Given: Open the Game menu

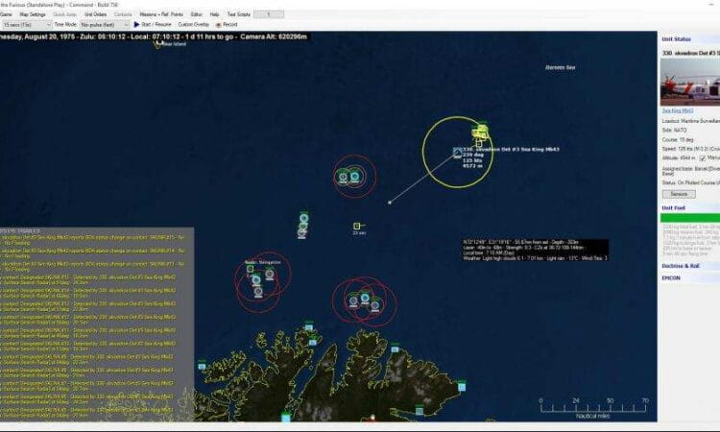Looking at the screenshot, I should 6,14.
